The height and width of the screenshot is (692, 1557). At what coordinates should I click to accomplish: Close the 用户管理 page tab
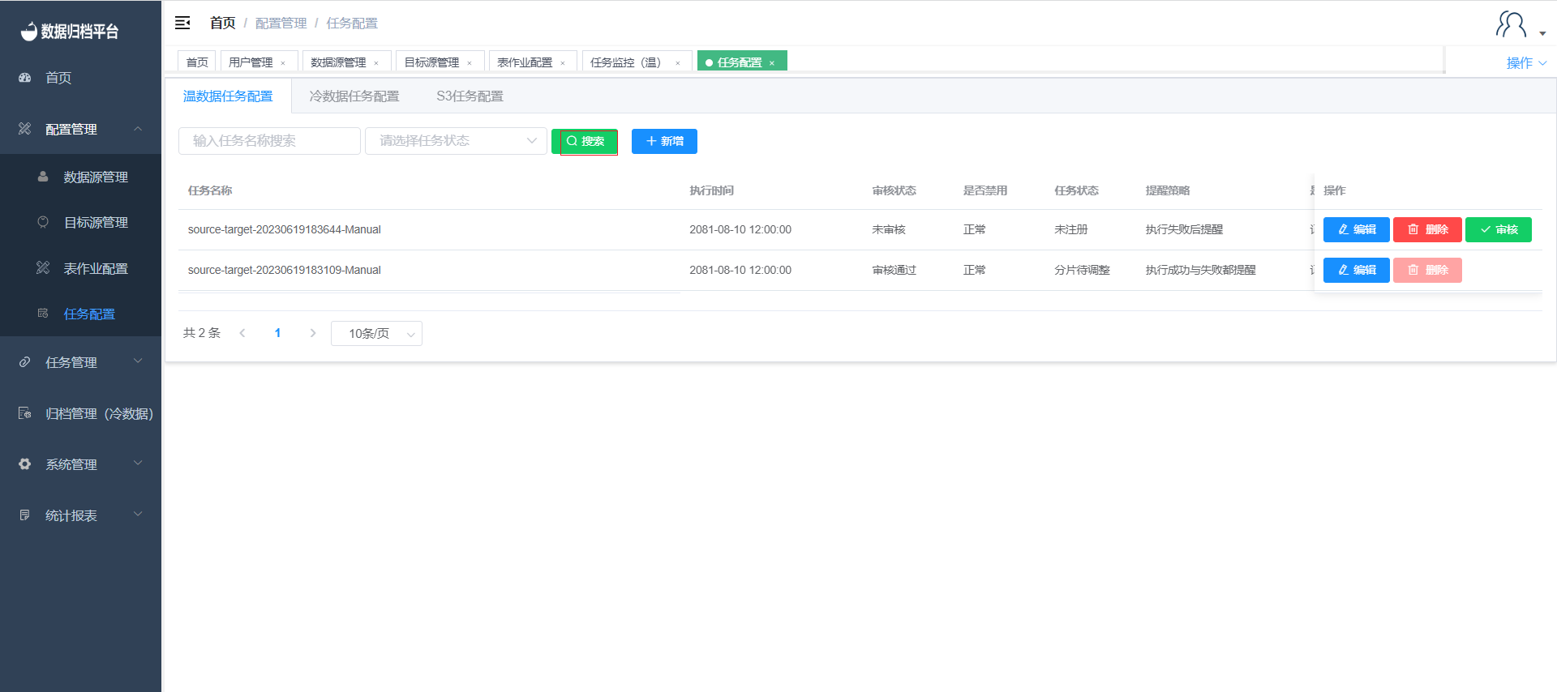click(283, 63)
